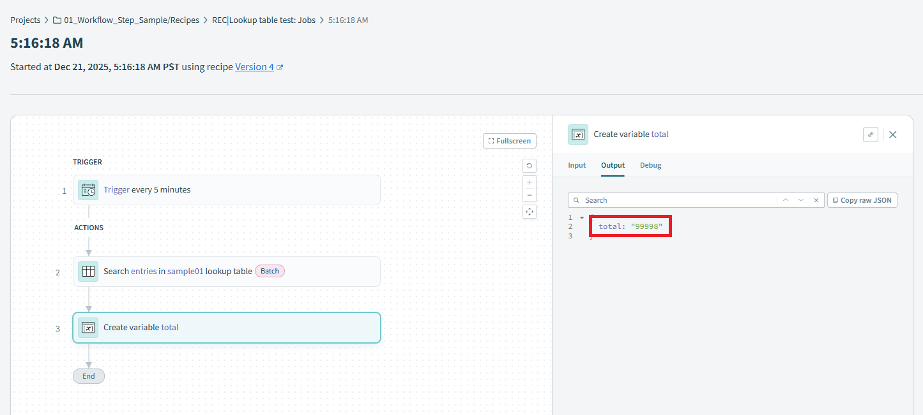923x415 pixels.
Task: Click the Batch badge on step 2
Action: coord(270,271)
